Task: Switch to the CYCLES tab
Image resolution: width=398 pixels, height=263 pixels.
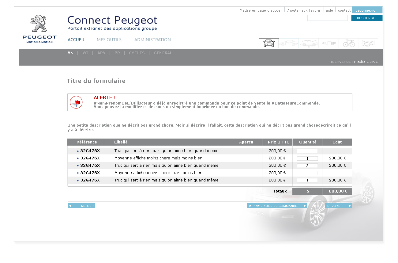Action: point(137,53)
